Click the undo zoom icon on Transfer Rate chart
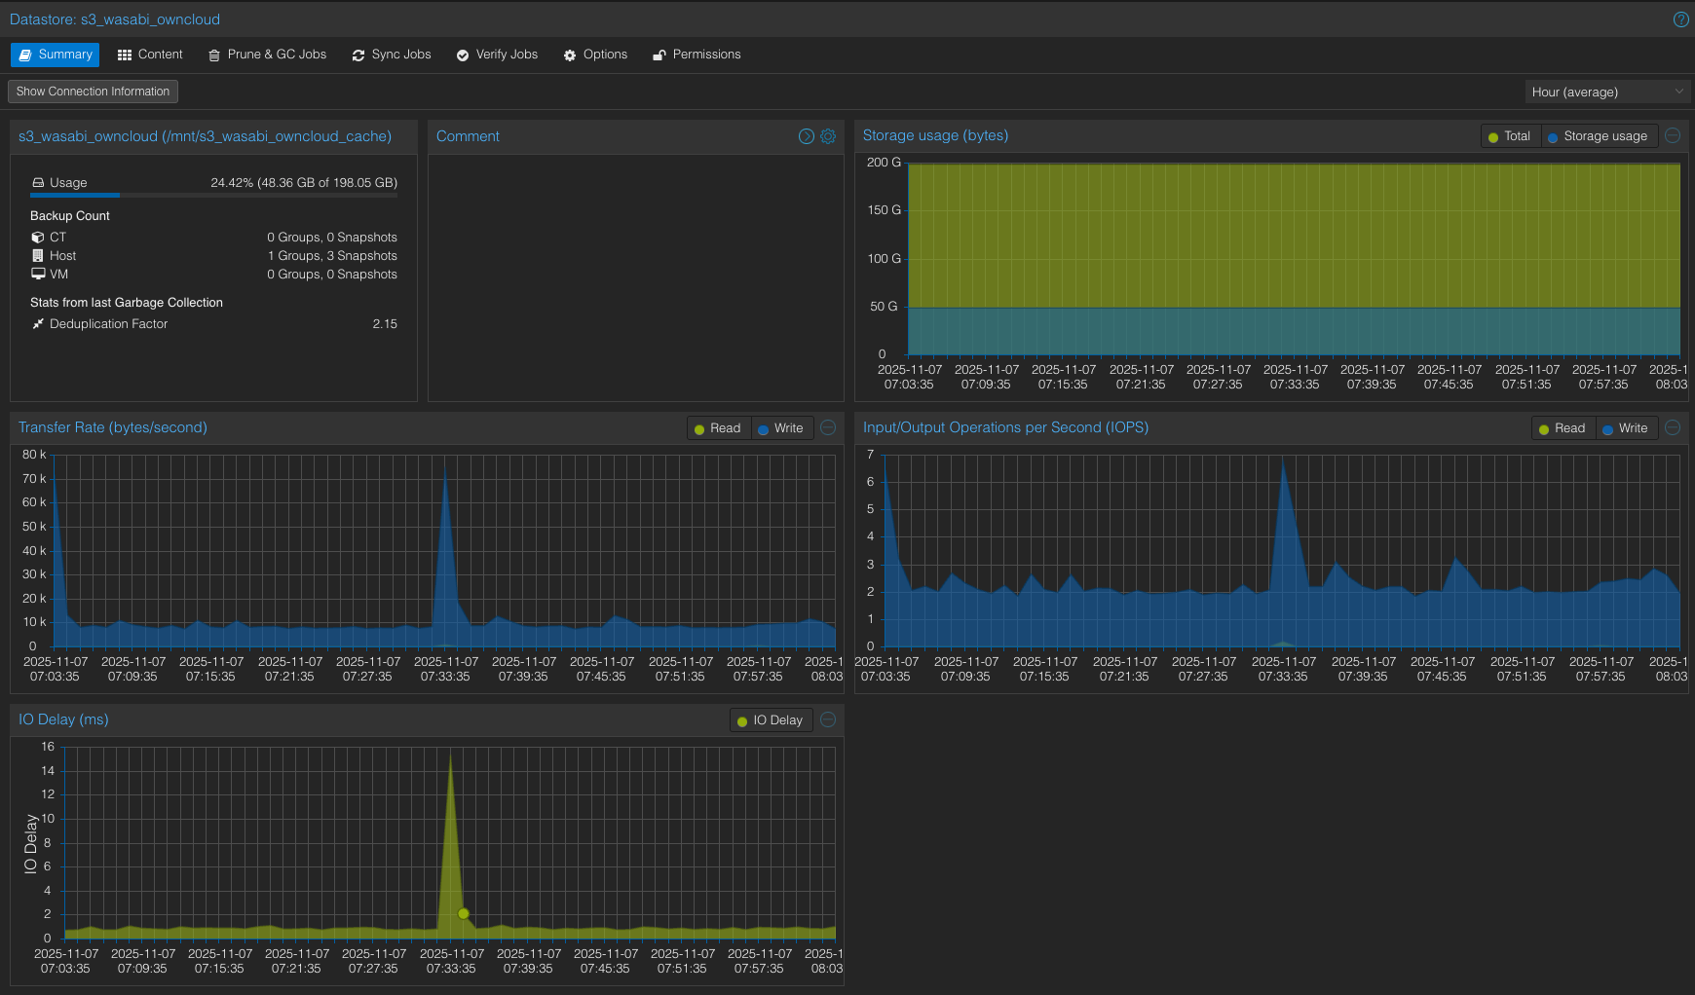Image resolution: width=1695 pixels, height=995 pixels. pyautogui.click(x=828, y=427)
